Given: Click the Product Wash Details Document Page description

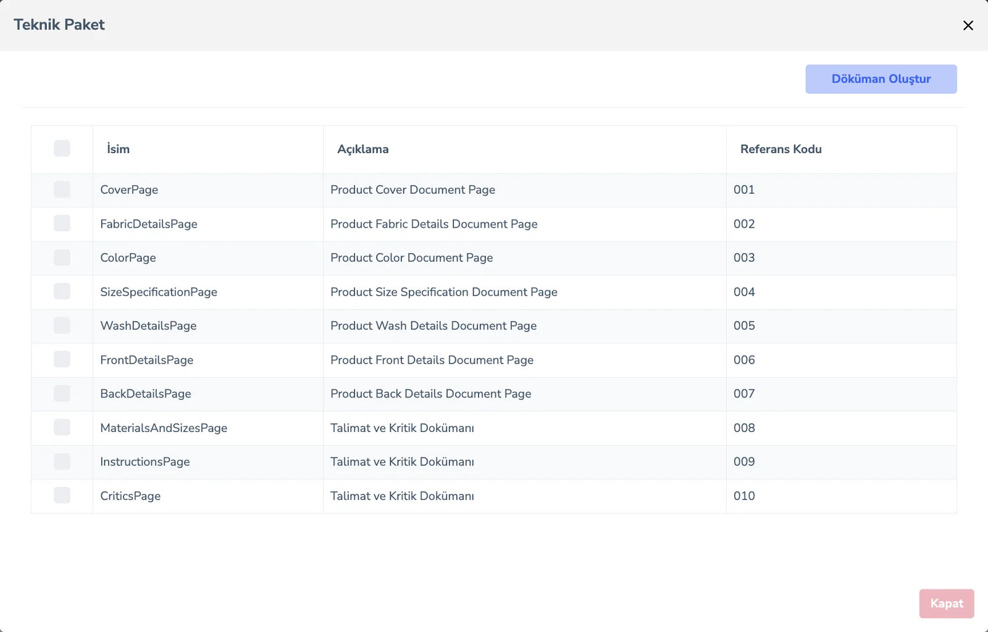Looking at the screenshot, I should [x=433, y=326].
